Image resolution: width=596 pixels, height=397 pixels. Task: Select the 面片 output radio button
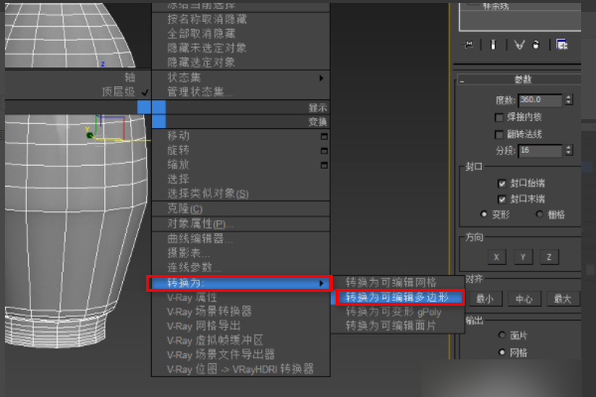click(502, 335)
